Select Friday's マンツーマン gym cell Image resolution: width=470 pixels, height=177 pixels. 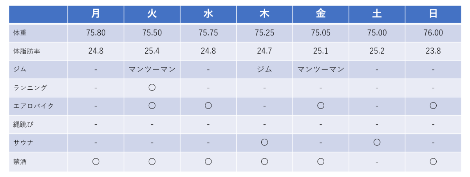[x=321, y=69]
